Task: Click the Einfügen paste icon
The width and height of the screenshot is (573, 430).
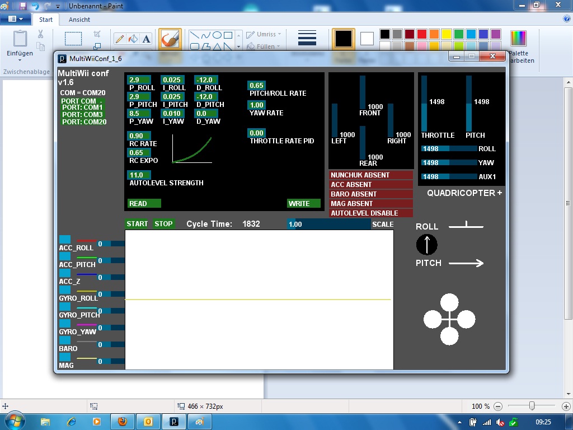Action: click(x=20, y=39)
